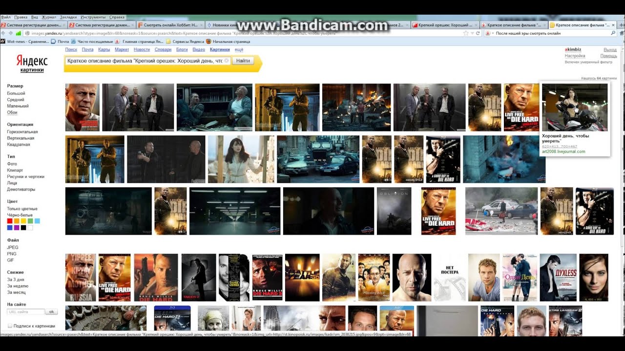Select the purple color swatch
625x351 pixels.
click(17, 228)
